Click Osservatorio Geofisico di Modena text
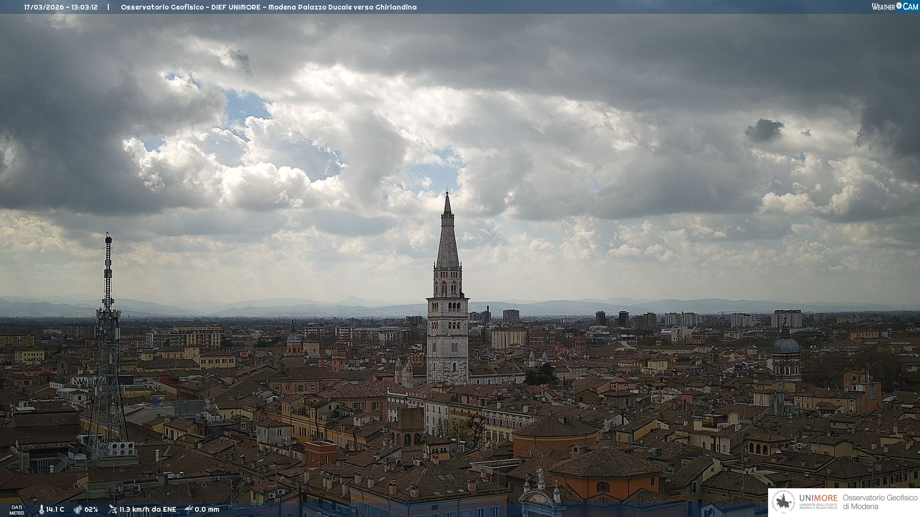Viewport: 920px width, 517px height. (x=880, y=502)
